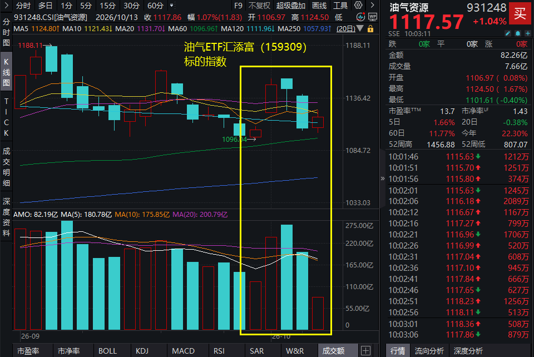This screenshot has height=357, width=534.
Task: Switch to the MACD indicator tab
Action: click(183, 351)
